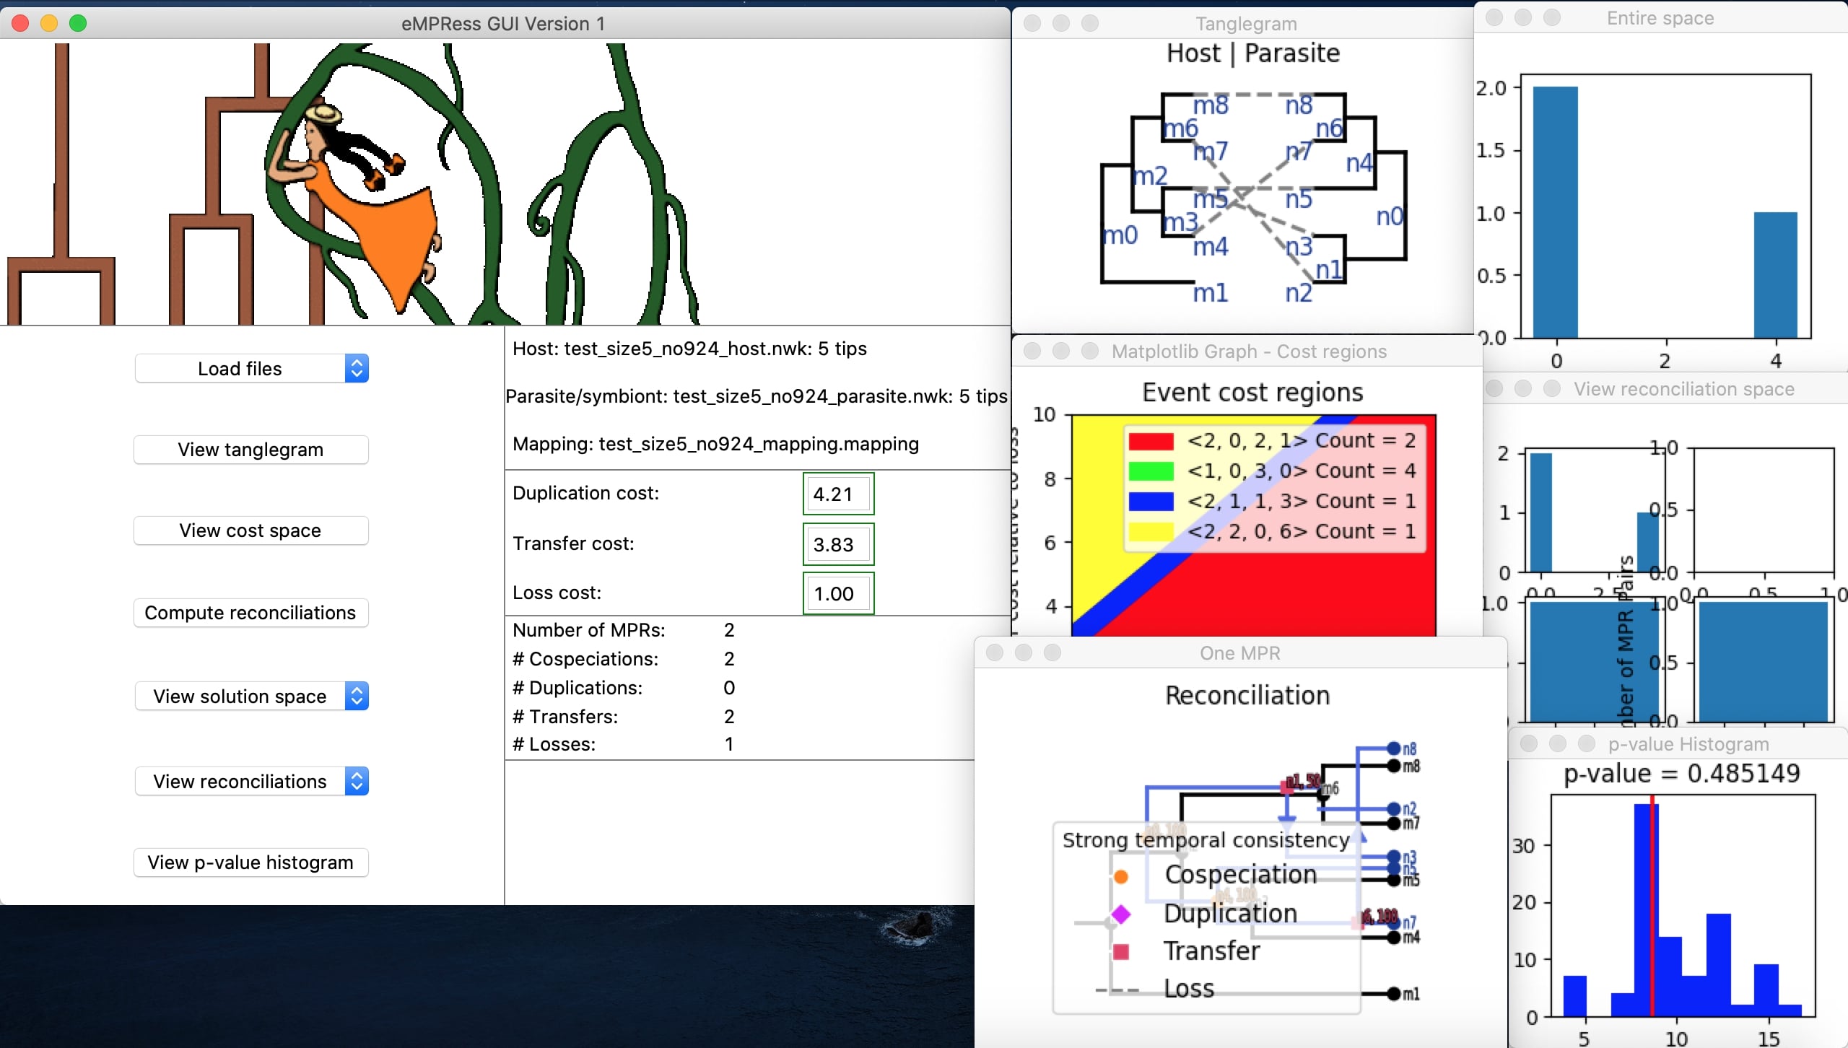Minimize the eMPRess GUI main window
The height and width of the screenshot is (1048, 1848).
point(49,23)
